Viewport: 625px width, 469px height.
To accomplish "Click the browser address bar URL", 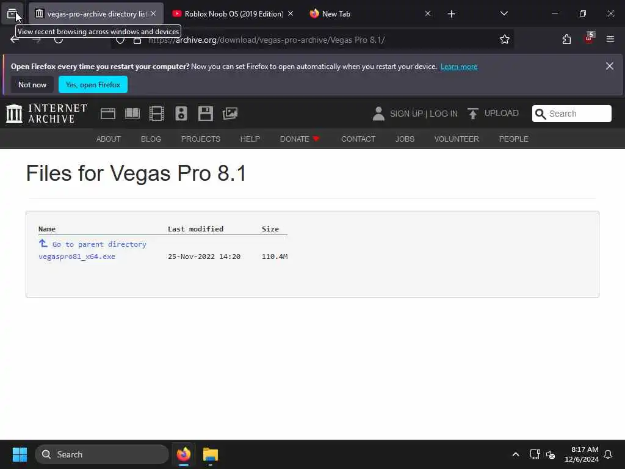I will 266,40.
